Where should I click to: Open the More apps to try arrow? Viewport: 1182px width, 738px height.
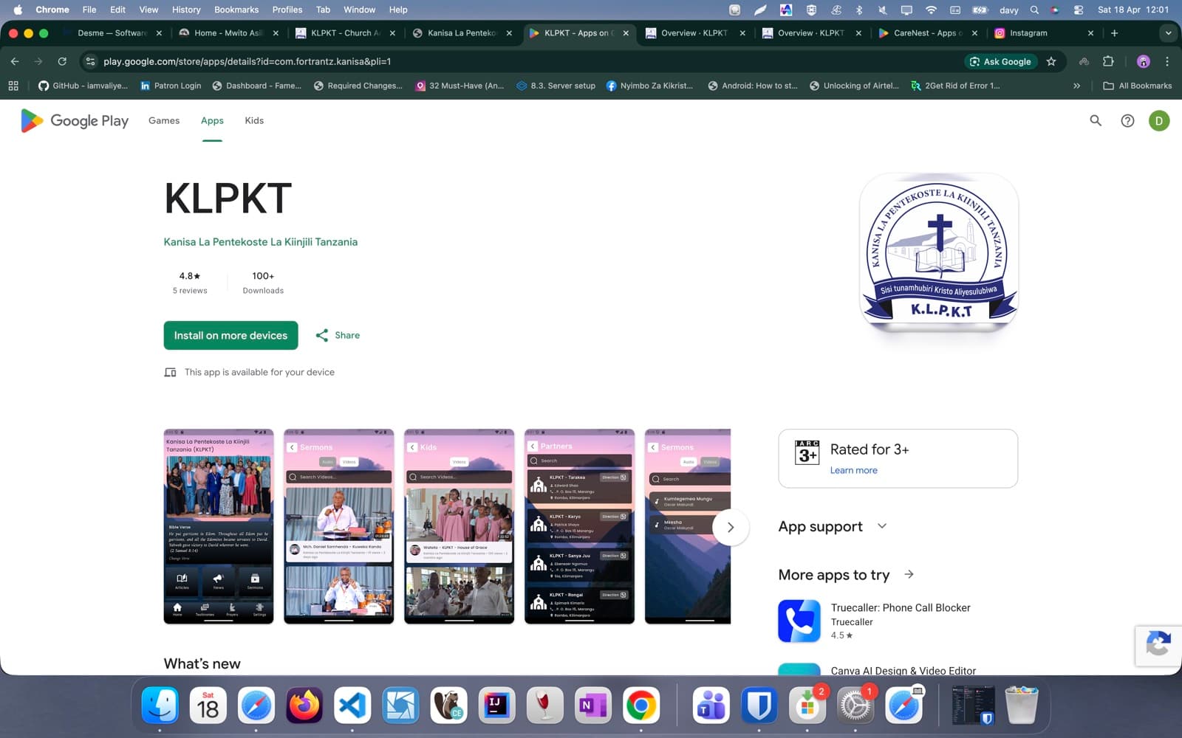909,575
